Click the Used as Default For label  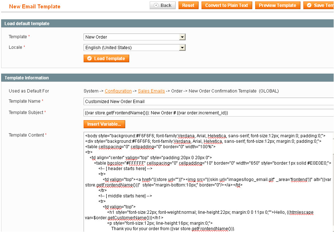coord(29,91)
